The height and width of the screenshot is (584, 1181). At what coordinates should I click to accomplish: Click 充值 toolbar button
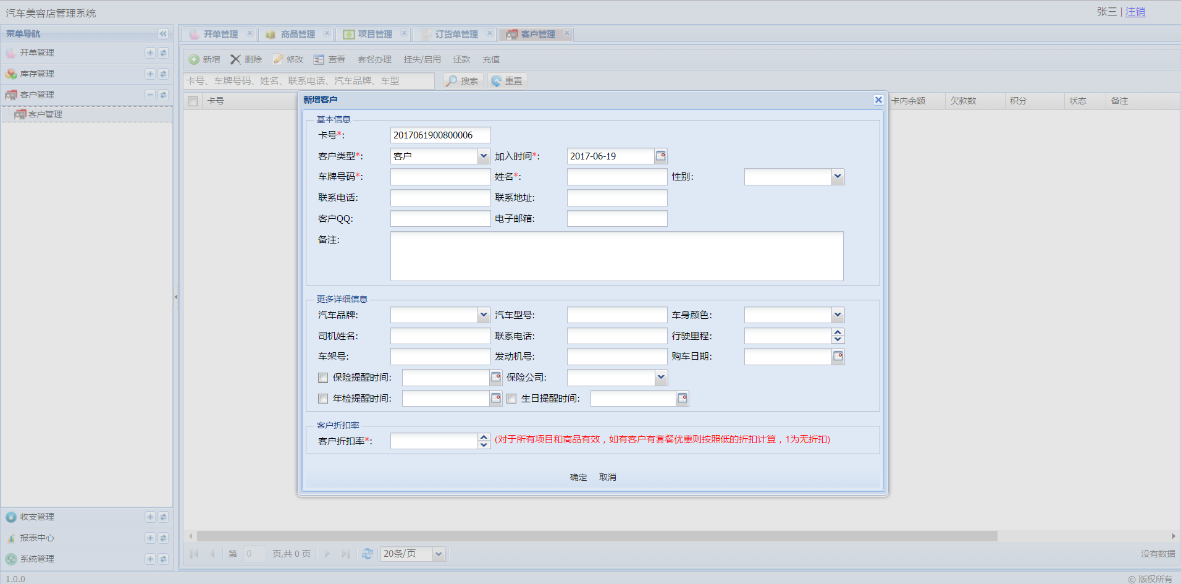pyautogui.click(x=491, y=59)
